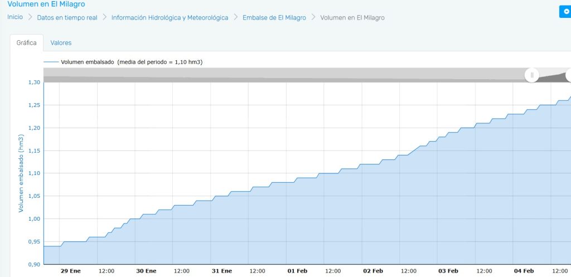Navigate to Embalse de El Milagro breadcrumb
The image size is (571, 277).
click(274, 17)
